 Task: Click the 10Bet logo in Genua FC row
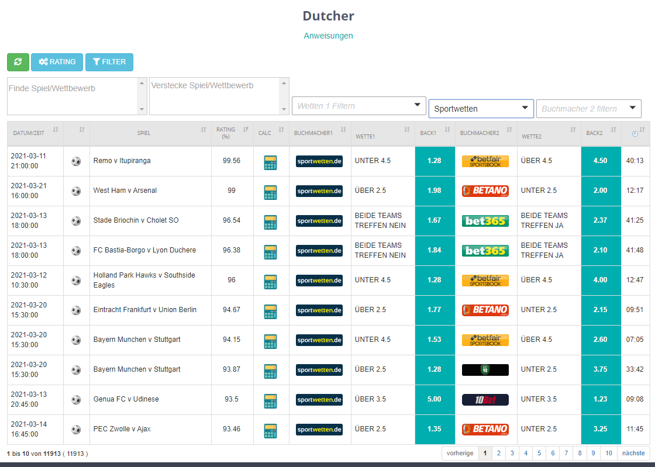pyautogui.click(x=485, y=400)
